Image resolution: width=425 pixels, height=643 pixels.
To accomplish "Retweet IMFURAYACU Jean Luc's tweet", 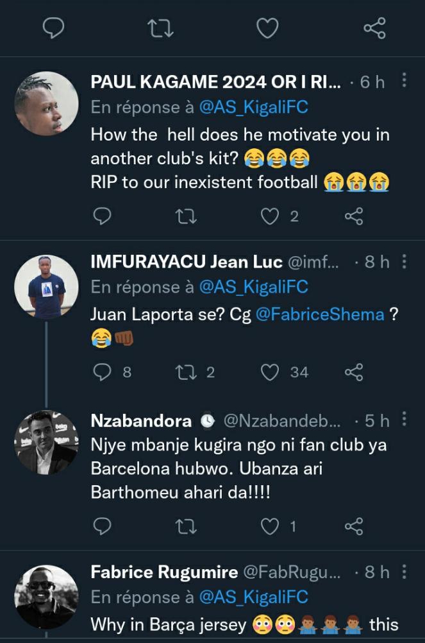I will click(x=187, y=372).
